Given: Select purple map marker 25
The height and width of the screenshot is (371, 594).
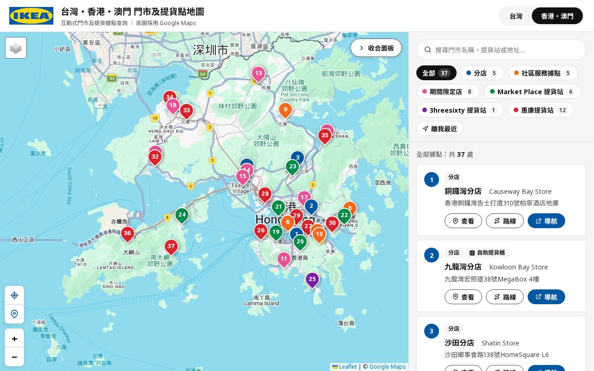Looking at the screenshot, I should (x=312, y=280).
